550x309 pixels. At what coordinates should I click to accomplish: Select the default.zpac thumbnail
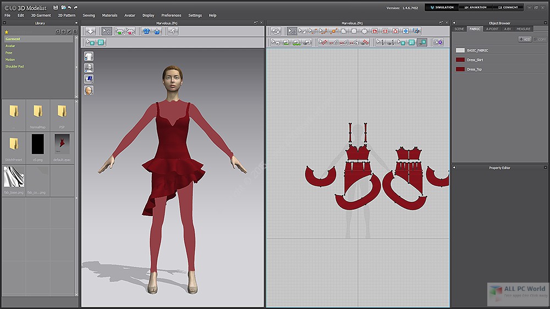click(x=62, y=147)
